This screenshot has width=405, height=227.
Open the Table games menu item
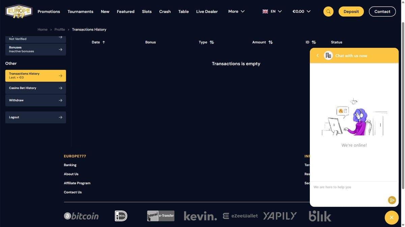(x=184, y=11)
